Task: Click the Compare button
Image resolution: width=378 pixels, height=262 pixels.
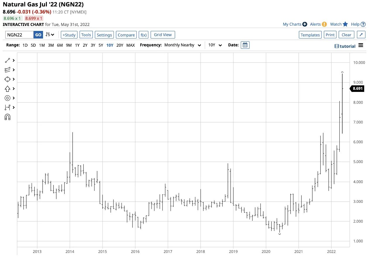Action: [x=126, y=35]
